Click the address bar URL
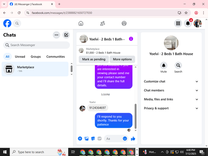The height and width of the screenshot is (156, 208). click(62, 13)
